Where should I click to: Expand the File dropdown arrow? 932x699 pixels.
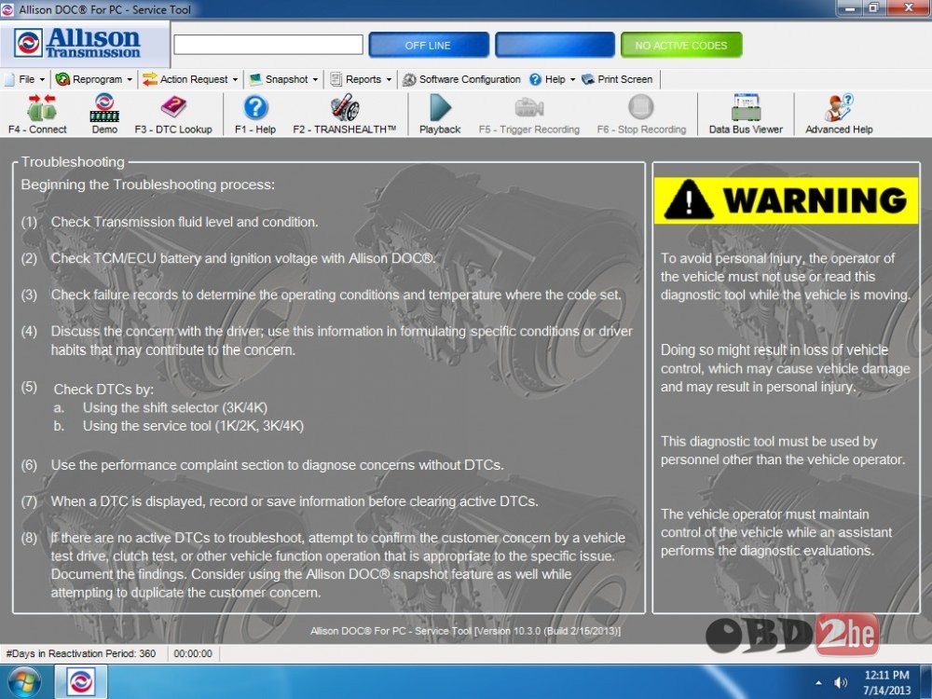(x=42, y=79)
